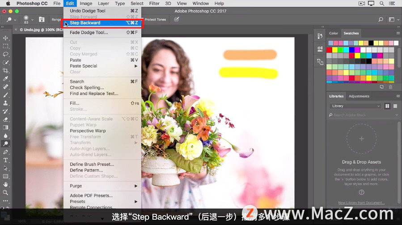Click the Search Adobe Stock field
Image resolution: width=402 pixels, height=225 pixels.
(x=364, y=115)
